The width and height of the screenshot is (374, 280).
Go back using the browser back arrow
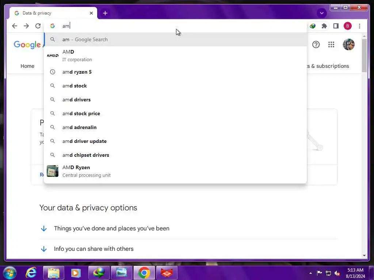click(x=15, y=26)
